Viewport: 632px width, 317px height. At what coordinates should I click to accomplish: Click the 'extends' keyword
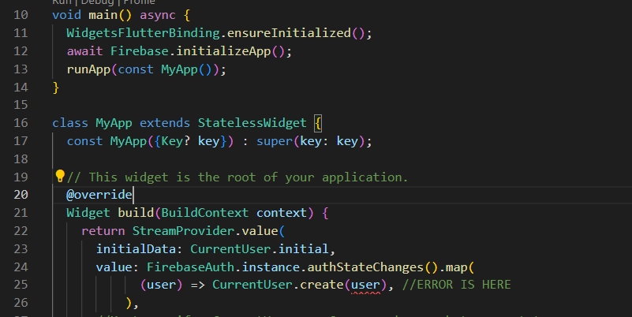pos(165,122)
